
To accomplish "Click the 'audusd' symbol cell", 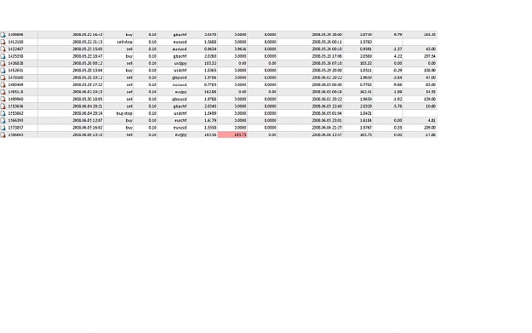I will click(180, 49).
